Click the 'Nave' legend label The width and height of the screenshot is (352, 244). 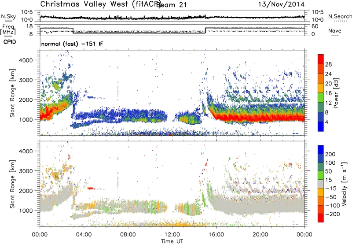click(335, 30)
